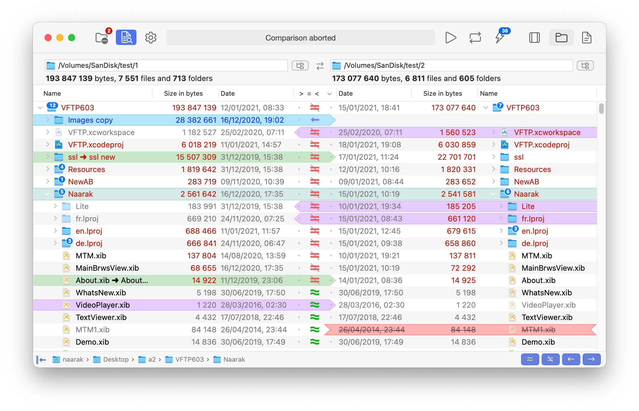This screenshot has height=411, width=639.
Task: Go to VFTP603 in breadcrumb
Action: point(185,360)
